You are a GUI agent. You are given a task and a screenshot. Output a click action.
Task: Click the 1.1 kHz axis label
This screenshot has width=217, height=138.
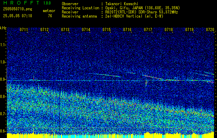[x=3, y=45]
